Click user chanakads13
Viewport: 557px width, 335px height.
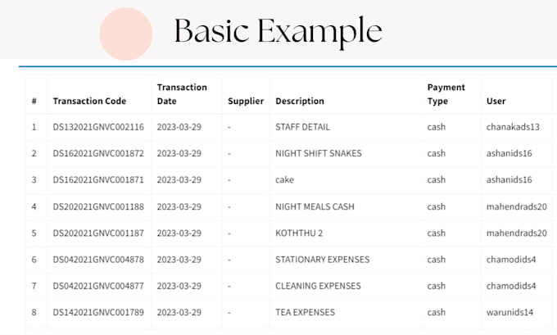pyautogui.click(x=519, y=127)
